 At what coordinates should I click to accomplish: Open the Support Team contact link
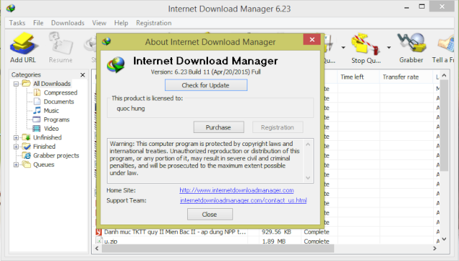pos(243,200)
